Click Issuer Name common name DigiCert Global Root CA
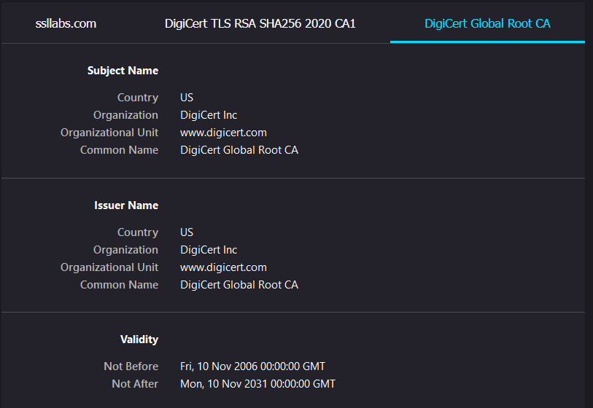Image resolution: width=593 pixels, height=408 pixels. point(239,284)
